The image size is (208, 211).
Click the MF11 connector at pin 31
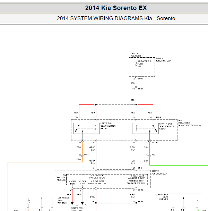[x=136, y=87]
